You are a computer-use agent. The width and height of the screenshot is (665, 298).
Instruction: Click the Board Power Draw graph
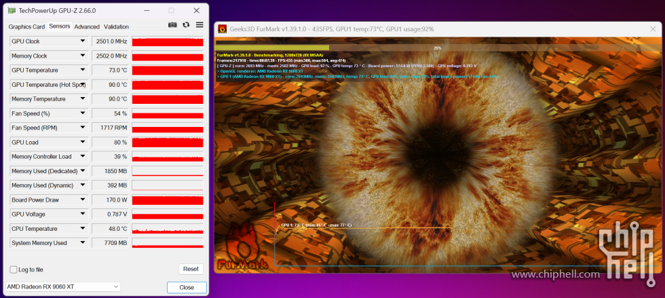tap(168, 200)
